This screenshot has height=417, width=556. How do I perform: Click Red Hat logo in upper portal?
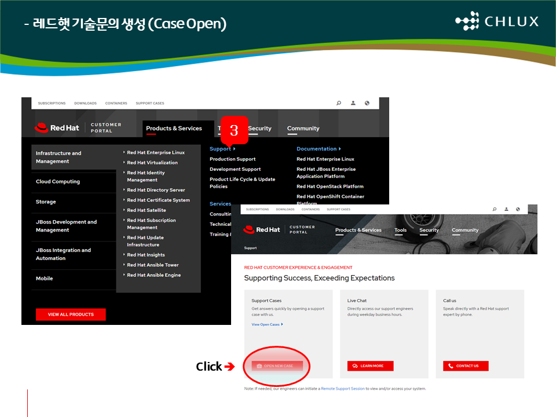tap(57, 127)
